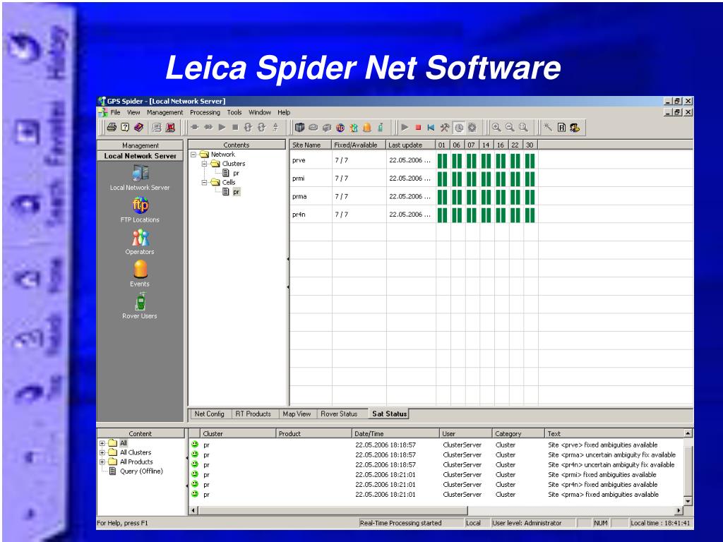Collapse the Clusters tree node
The width and height of the screenshot is (723, 542).
pos(204,164)
